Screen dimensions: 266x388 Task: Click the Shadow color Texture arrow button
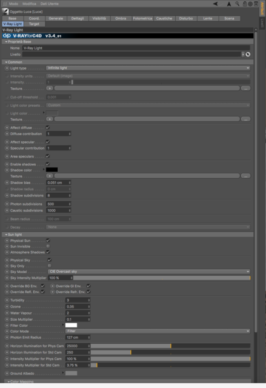coord(50,176)
